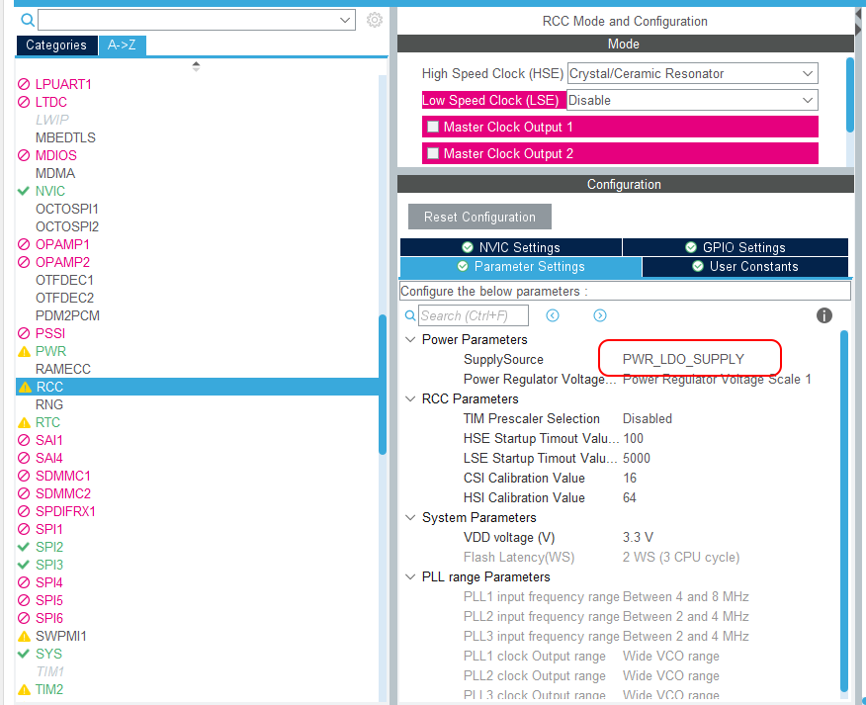Click the warning icon next to PWR
The width and height of the screenshot is (866, 705).
24,351
